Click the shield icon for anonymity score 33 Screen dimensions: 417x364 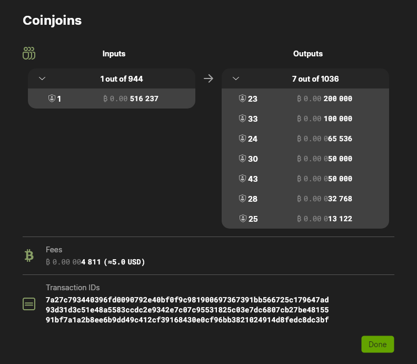pos(242,119)
